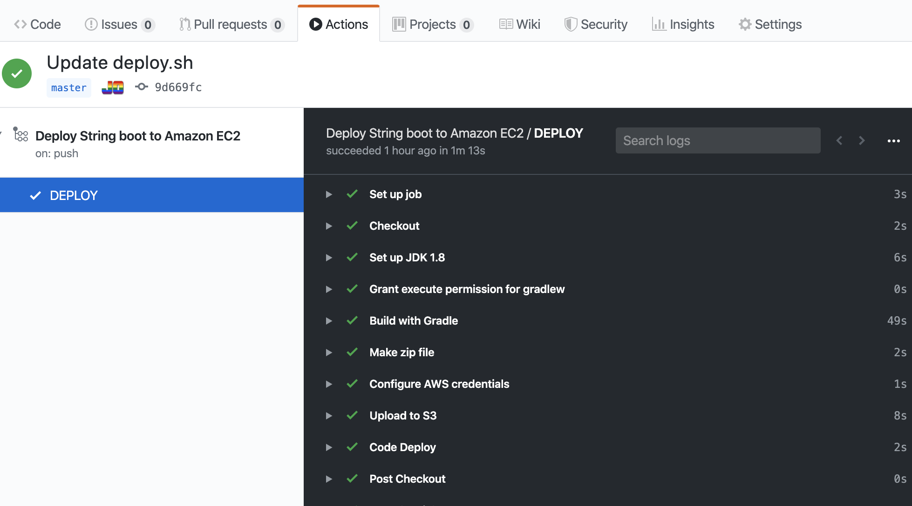Expand the Post Checkout step
This screenshot has width=912, height=506.
[329, 479]
